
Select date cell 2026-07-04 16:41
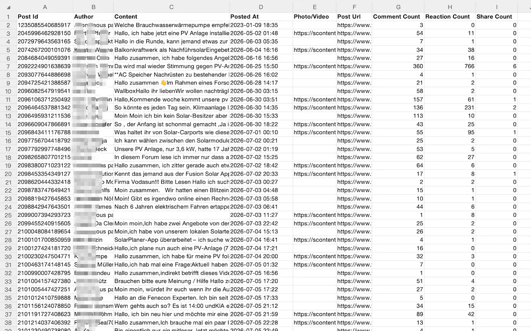tap(261, 240)
